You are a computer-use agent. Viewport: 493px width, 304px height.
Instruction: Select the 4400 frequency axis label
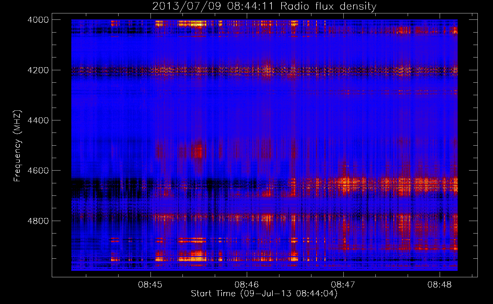coord(38,120)
